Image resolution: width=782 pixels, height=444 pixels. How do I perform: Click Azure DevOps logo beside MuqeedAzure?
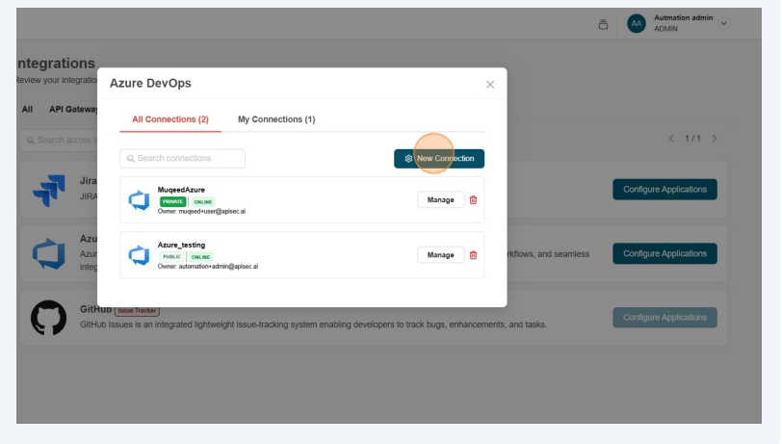[x=140, y=200]
